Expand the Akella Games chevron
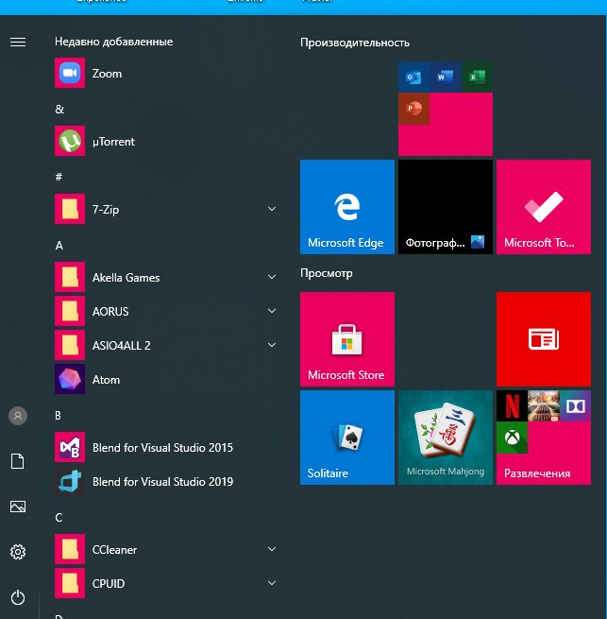Screen dimensions: 607x619 coord(272,277)
